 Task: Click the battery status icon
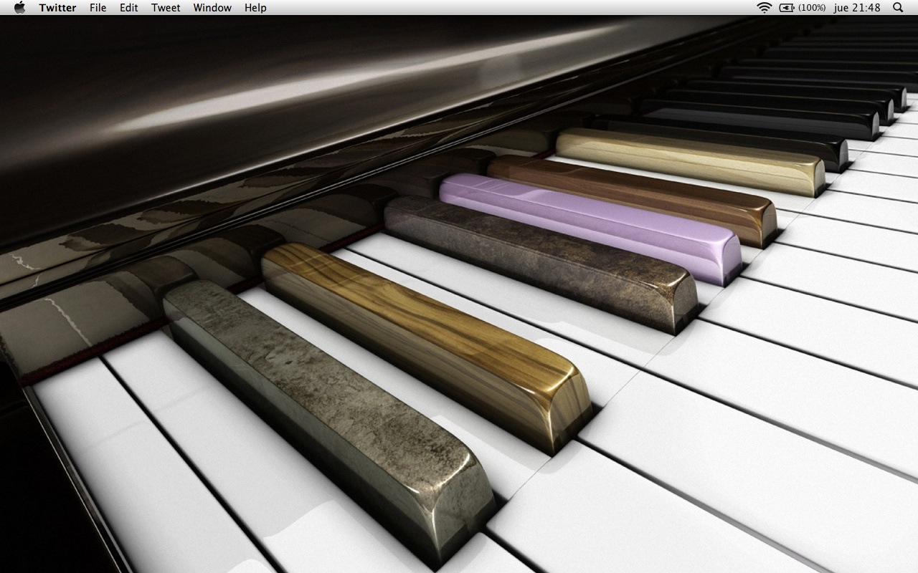tap(787, 7)
